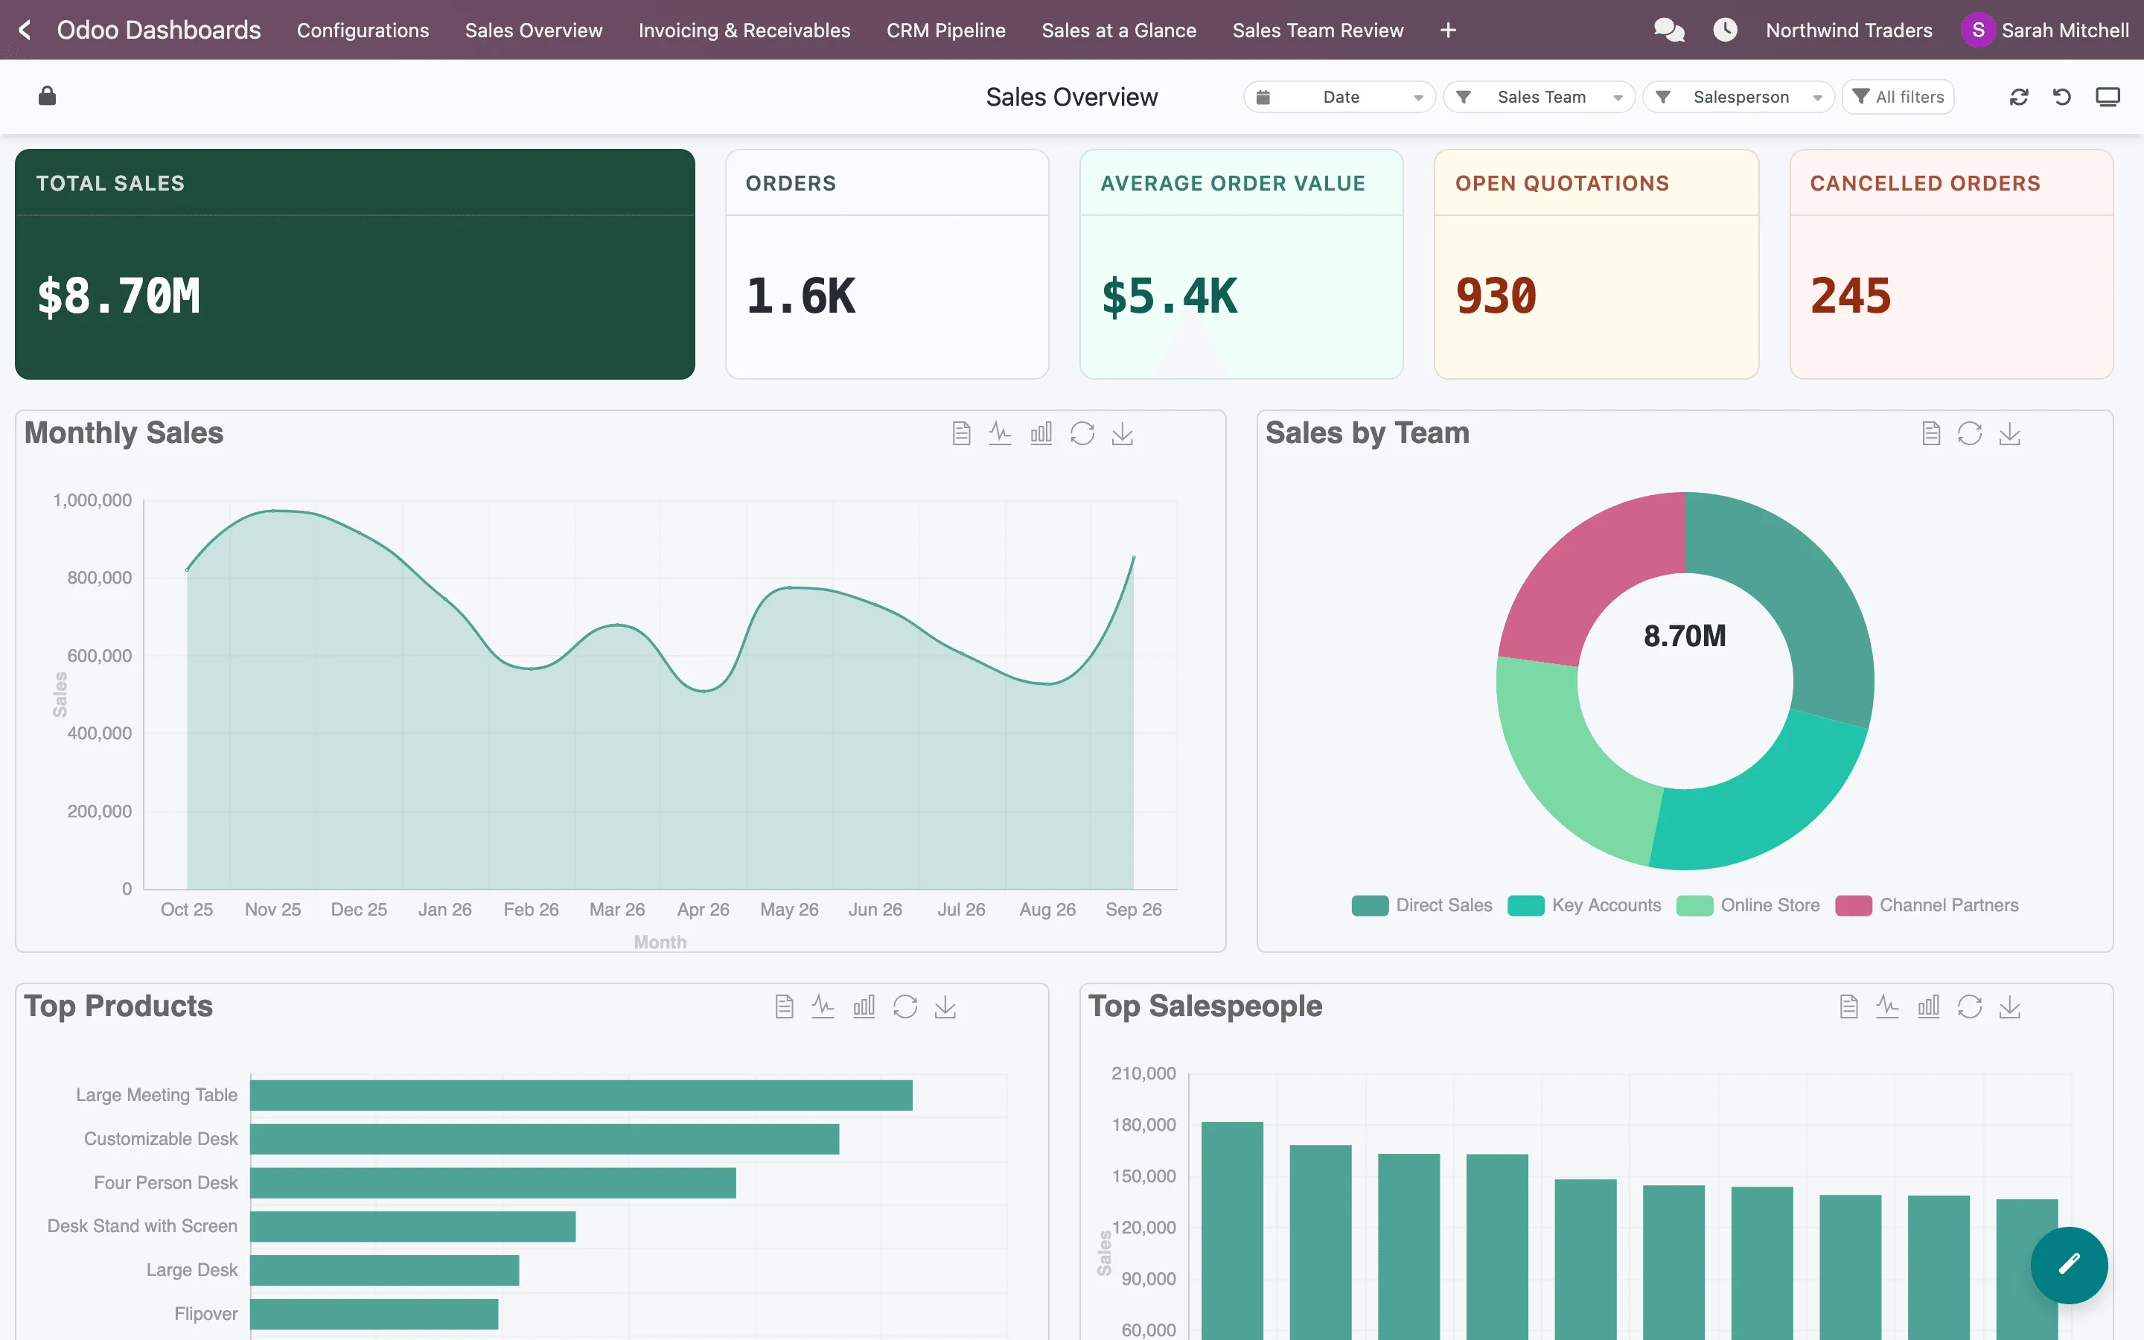Screen dimensions: 2144x1340
Task: Open the conversations chat icon
Action: pyautogui.click(x=1668, y=30)
